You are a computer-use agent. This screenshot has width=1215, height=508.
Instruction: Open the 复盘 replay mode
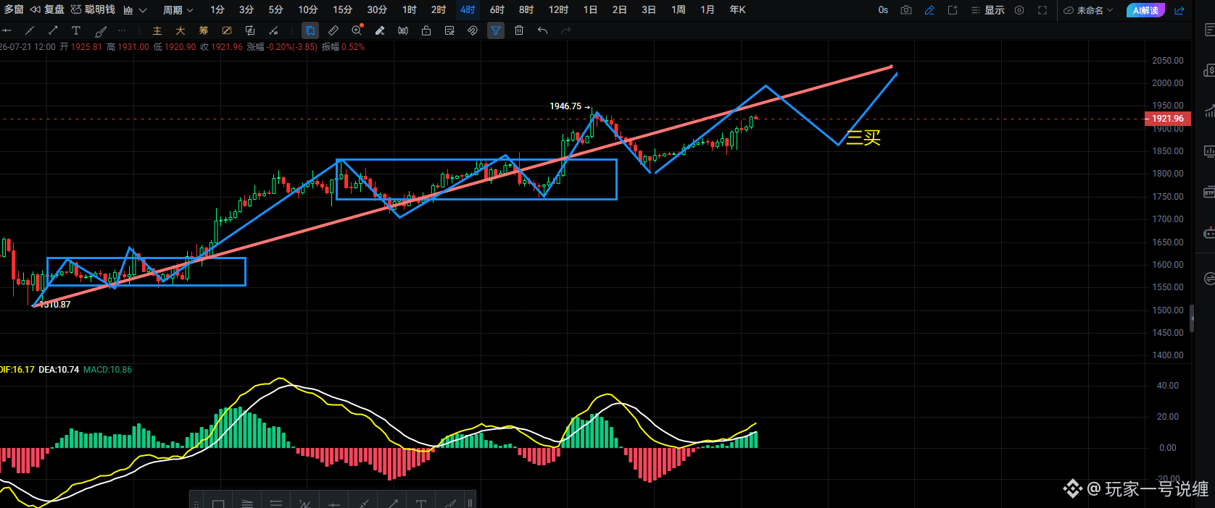48,9
